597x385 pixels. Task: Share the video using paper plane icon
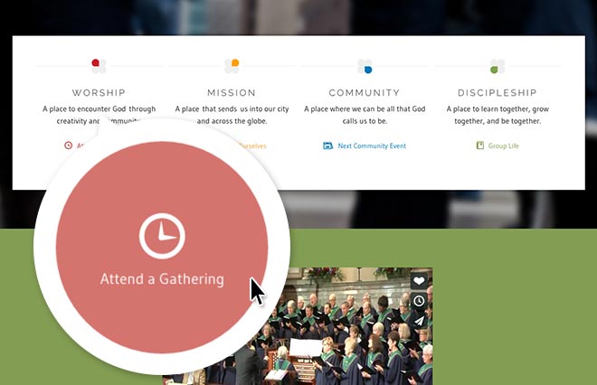pyautogui.click(x=419, y=321)
